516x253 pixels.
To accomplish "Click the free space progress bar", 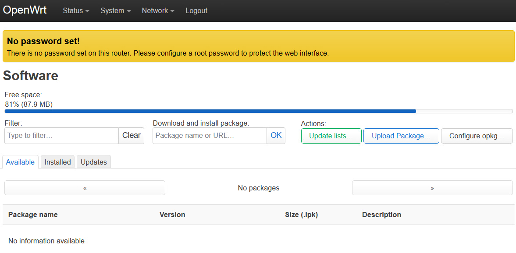I will [258, 111].
